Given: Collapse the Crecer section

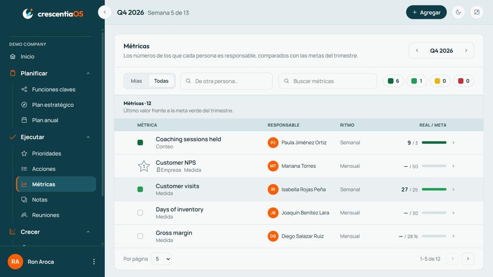Looking at the screenshot, I should click(x=88, y=232).
